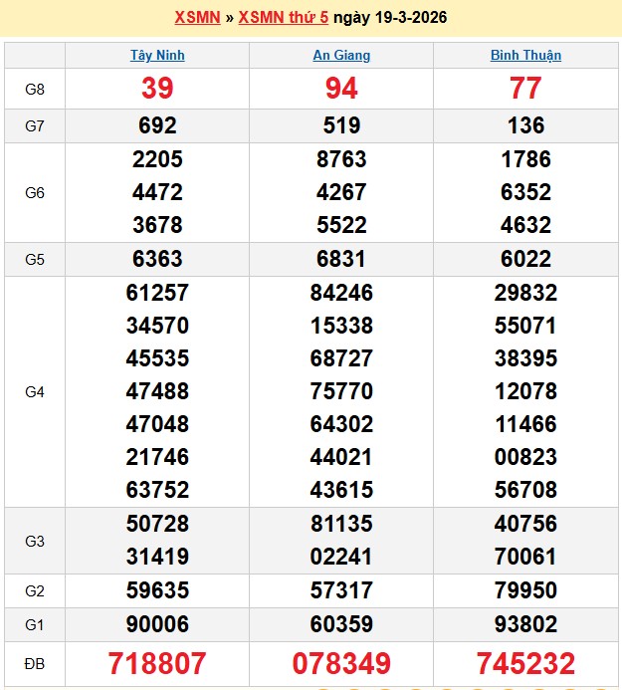The width and height of the screenshot is (622, 690).
Task: Click the G4 row label
Action: (x=35, y=391)
